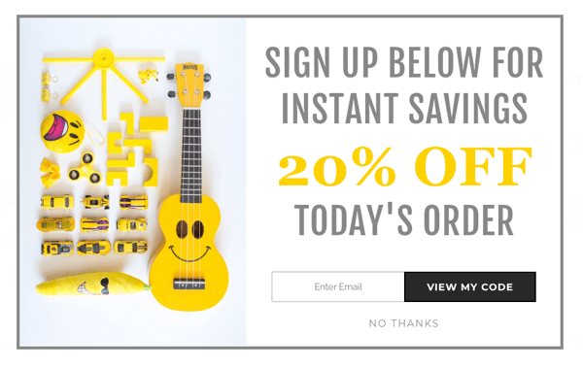Click the smiley face on the ukulele body
The image size is (583, 369).
click(189, 240)
